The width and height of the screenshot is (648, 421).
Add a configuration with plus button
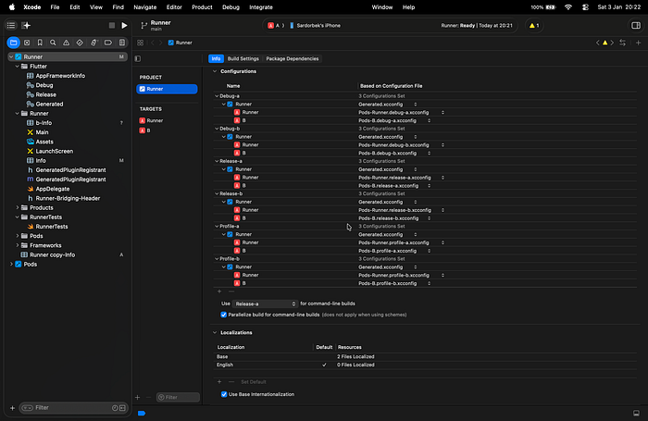tap(219, 291)
